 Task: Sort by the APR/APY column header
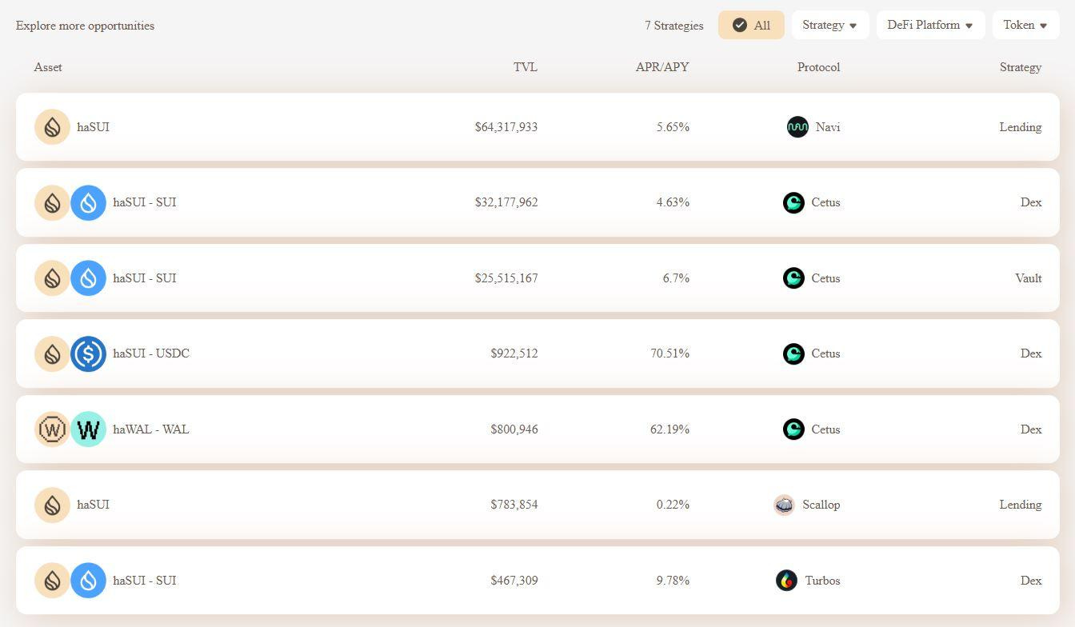tap(662, 67)
